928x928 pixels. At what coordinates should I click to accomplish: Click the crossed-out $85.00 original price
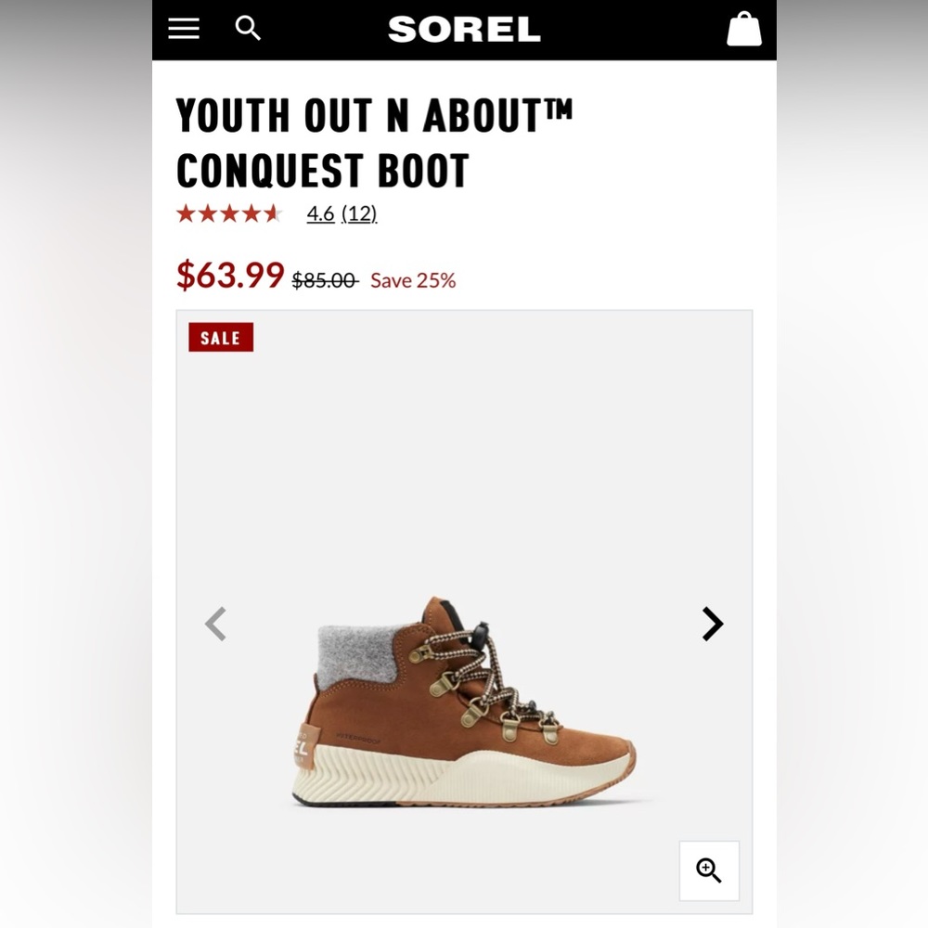click(322, 279)
